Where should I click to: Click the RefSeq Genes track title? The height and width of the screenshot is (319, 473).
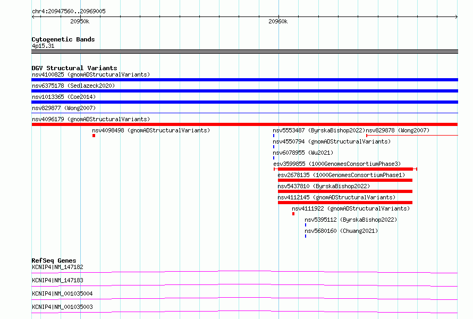[54, 261]
